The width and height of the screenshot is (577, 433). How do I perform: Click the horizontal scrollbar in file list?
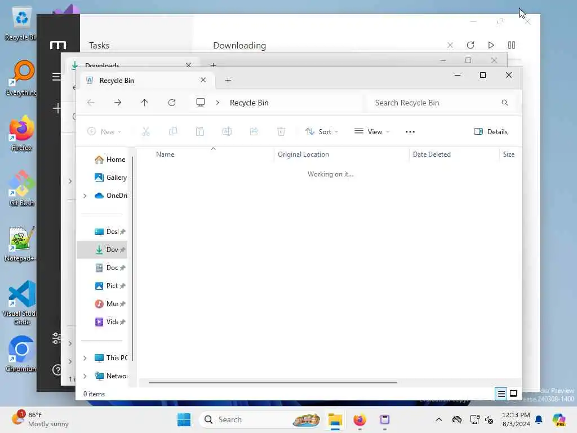pyautogui.click(x=273, y=383)
